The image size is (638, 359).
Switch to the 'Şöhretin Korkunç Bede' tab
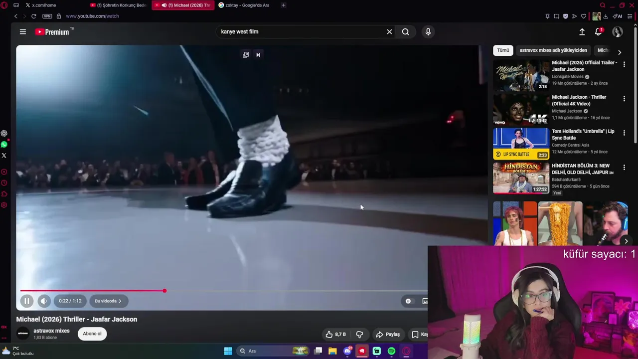tap(119, 5)
